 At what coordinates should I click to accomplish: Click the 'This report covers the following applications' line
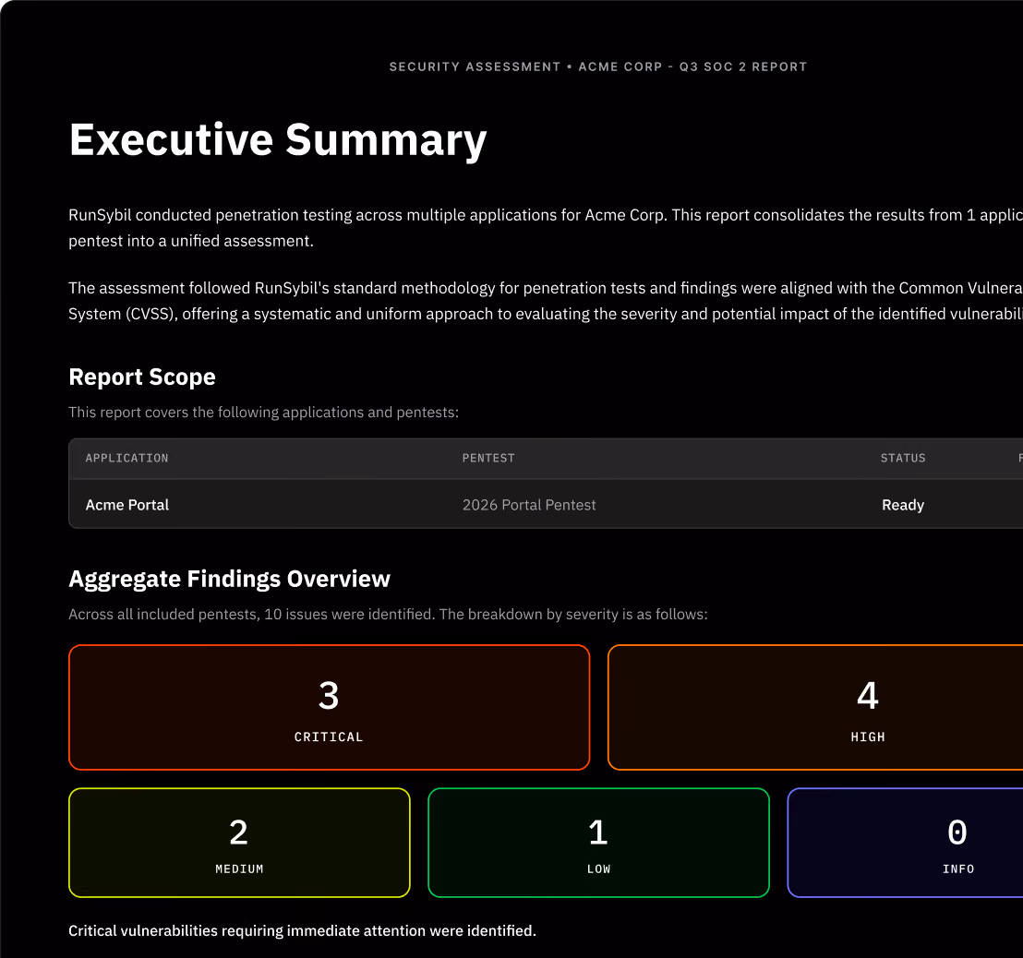pyautogui.click(x=263, y=413)
